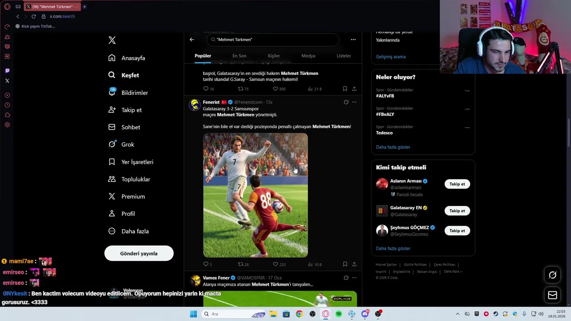The height and width of the screenshot is (321, 571).
Task: Open Opera sidebar extensions icon
Action: (x=7, y=115)
